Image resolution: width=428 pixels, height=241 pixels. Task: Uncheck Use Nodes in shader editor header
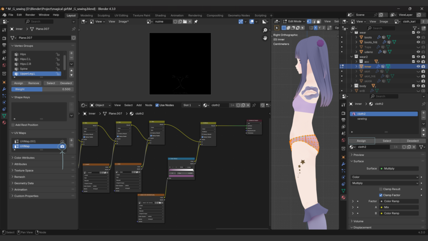coord(157,105)
